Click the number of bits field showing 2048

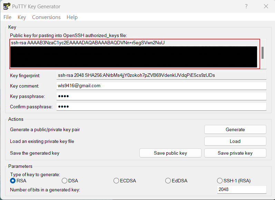(x=242, y=189)
